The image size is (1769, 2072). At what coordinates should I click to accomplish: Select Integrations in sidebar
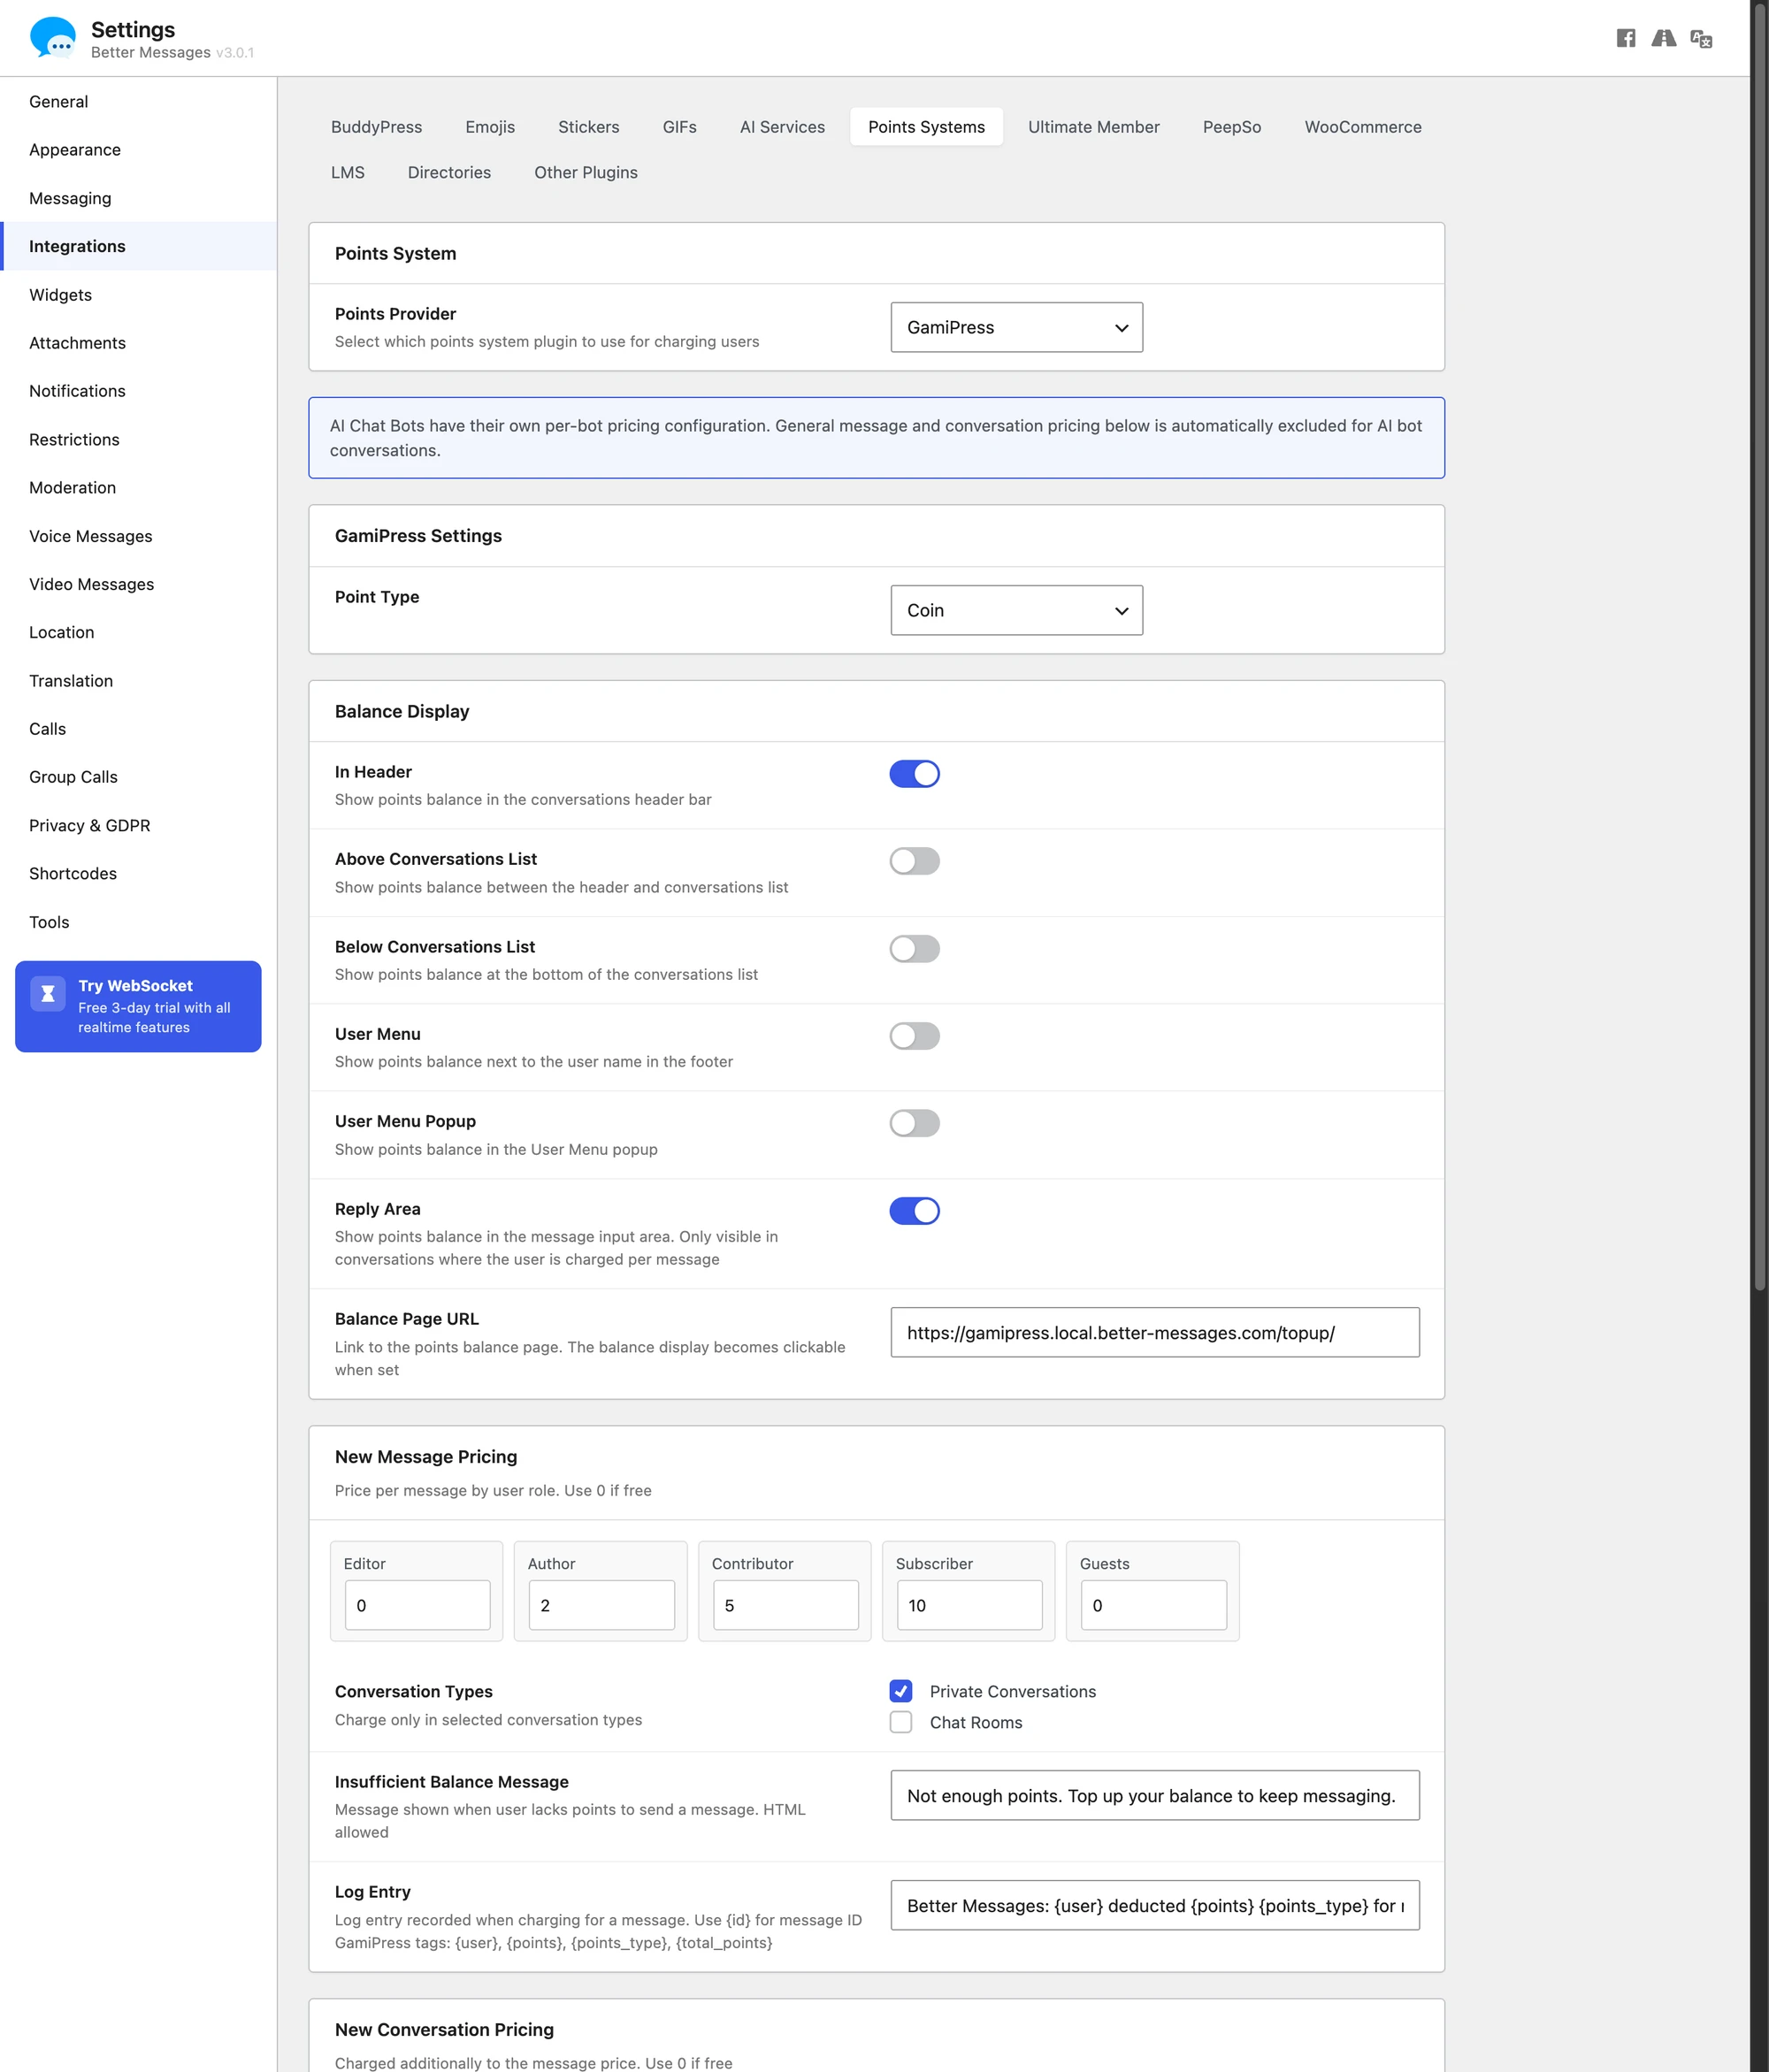(x=138, y=246)
